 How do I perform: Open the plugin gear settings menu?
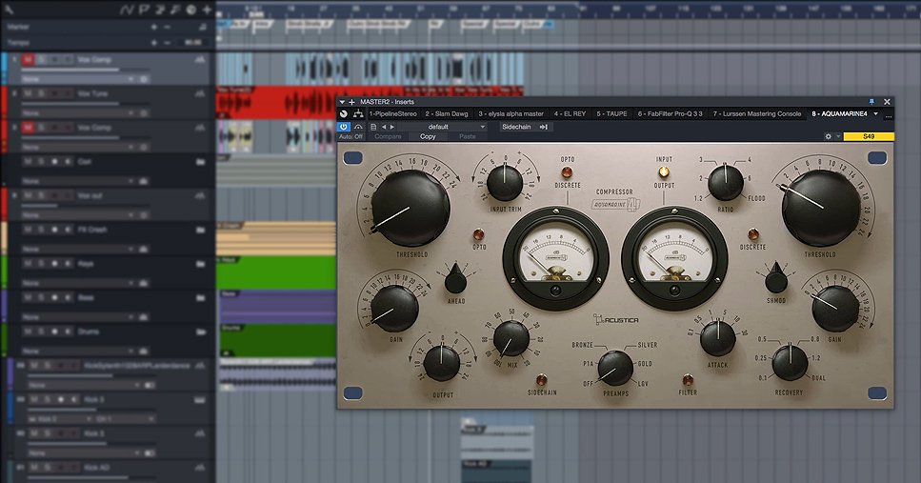click(x=828, y=136)
